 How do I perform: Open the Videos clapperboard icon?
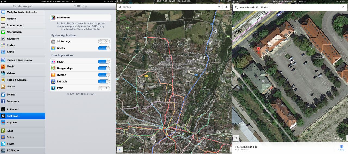[3, 73]
